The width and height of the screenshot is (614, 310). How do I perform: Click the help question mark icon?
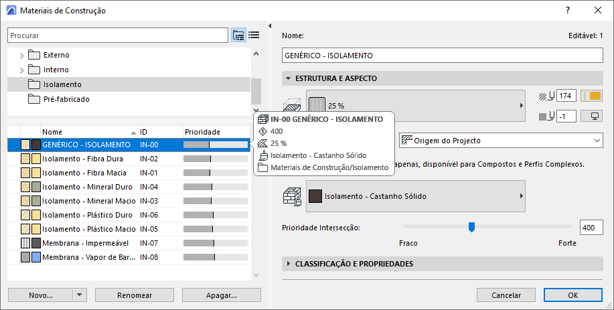point(567,11)
